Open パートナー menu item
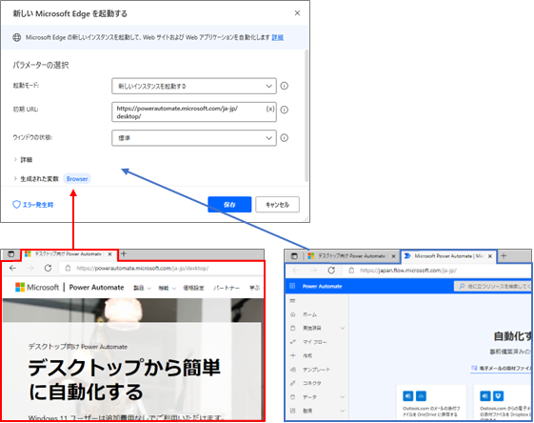The width and height of the screenshot is (534, 423). click(x=227, y=288)
